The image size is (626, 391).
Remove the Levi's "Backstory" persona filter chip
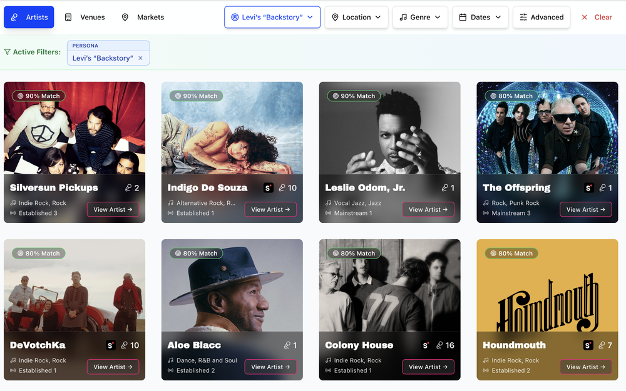(140, 58)
